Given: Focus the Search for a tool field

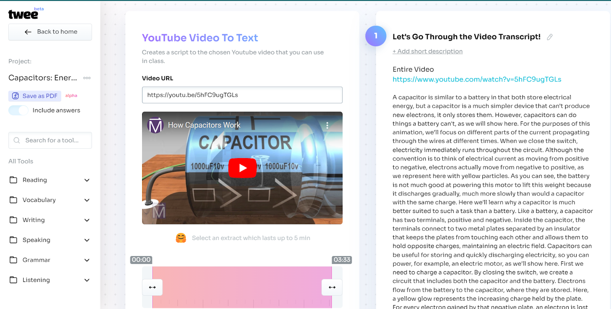Looking at the screenshot, I should [50, 140].
